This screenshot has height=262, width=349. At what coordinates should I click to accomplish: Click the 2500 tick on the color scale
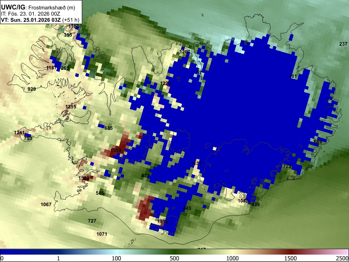[343, 258]
